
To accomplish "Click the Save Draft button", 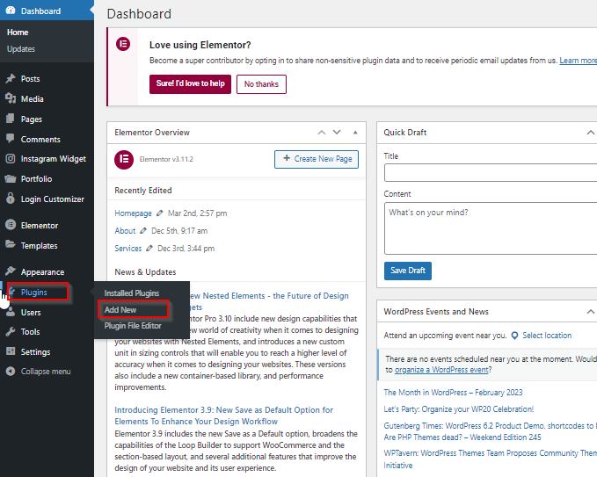I will 408,271.
